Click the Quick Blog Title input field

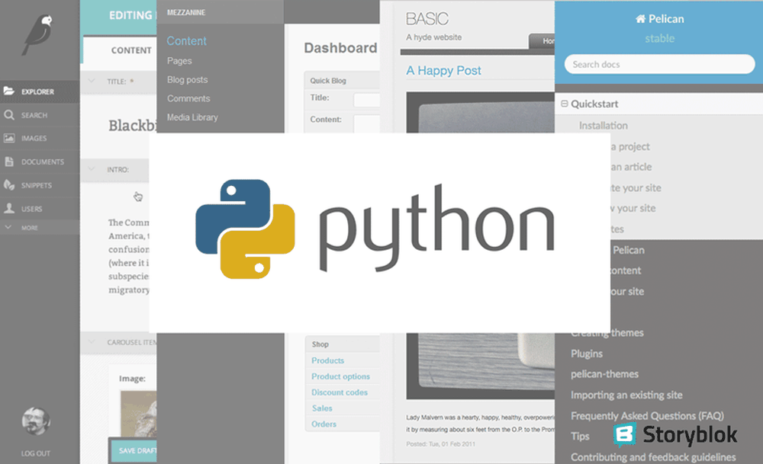tap(366, 100)
